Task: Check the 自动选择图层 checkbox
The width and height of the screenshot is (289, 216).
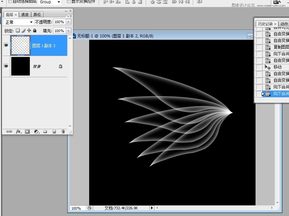Action: point(10,2)
